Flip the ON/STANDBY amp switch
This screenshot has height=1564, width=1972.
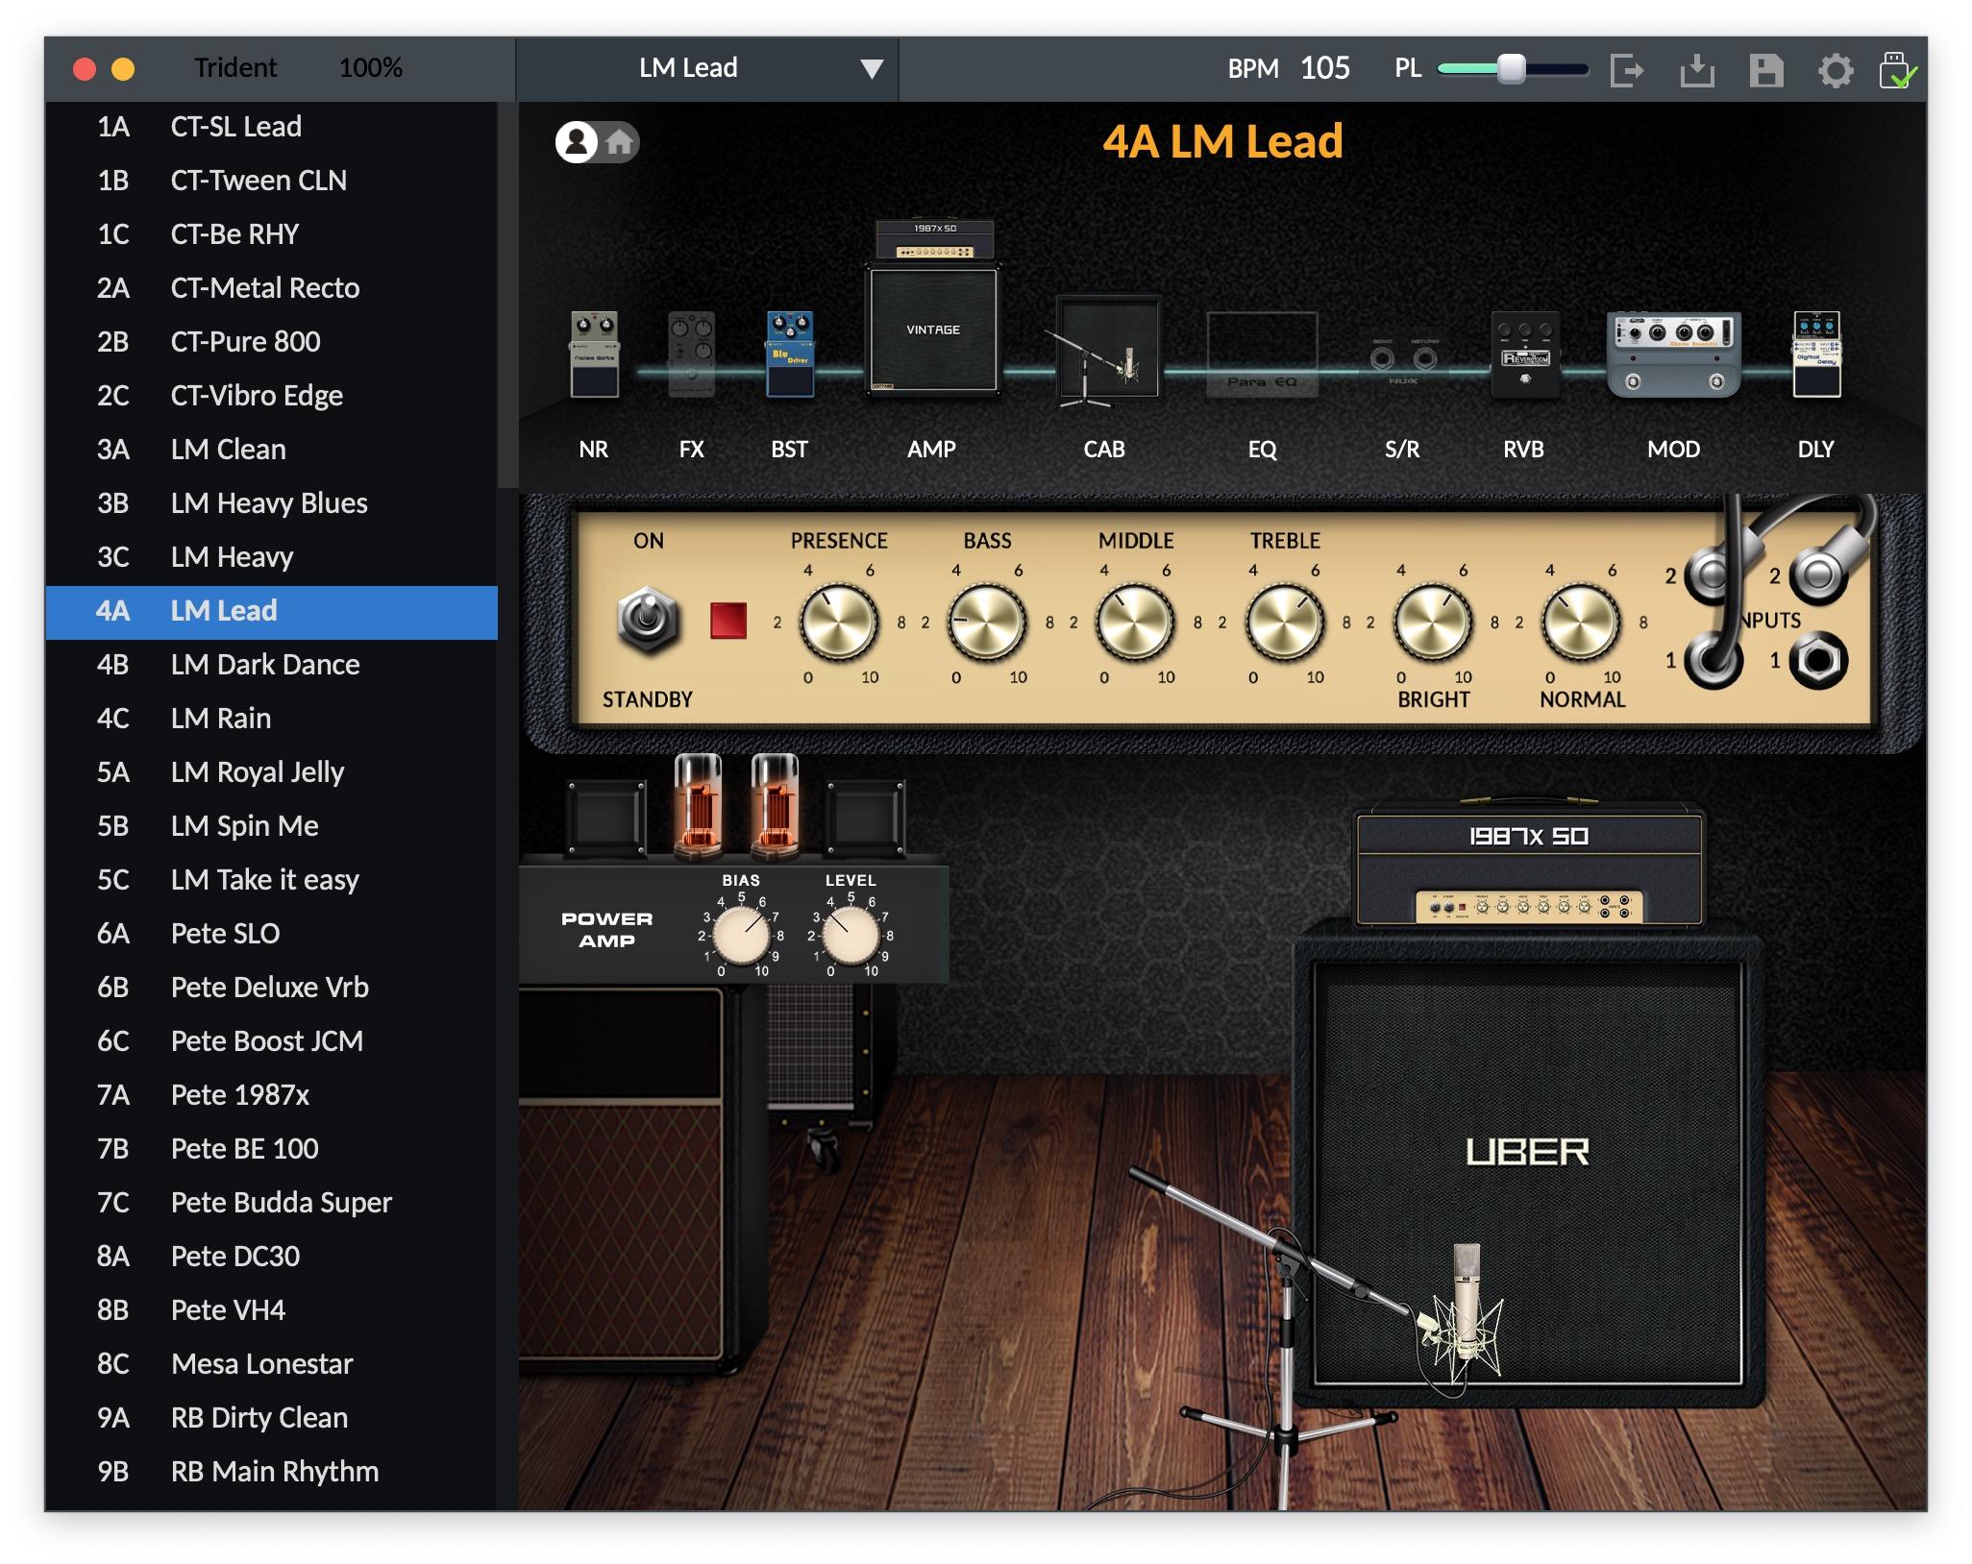650,620
